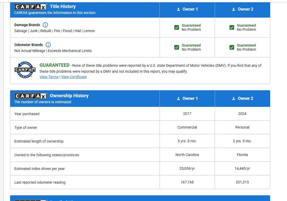Click Damage Brands green checkmark for Owner 2
Image resolution: width=287 pixels, height=201 pixels.
tap(232, 27)
